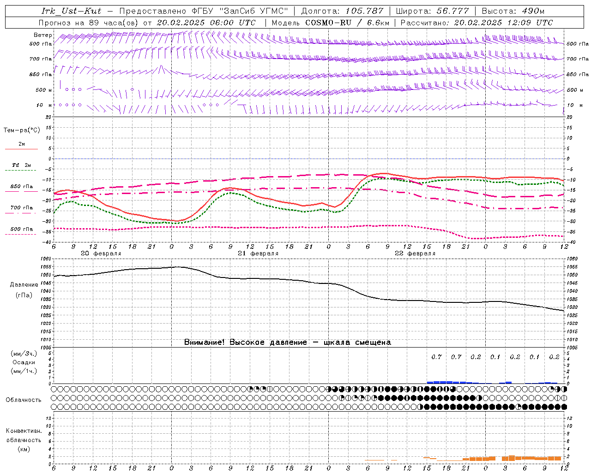Image resolution: width=591 pixels, height=472 pixels.
Task: Click the 20 февраля date label
Action: [x=101, y=254]
